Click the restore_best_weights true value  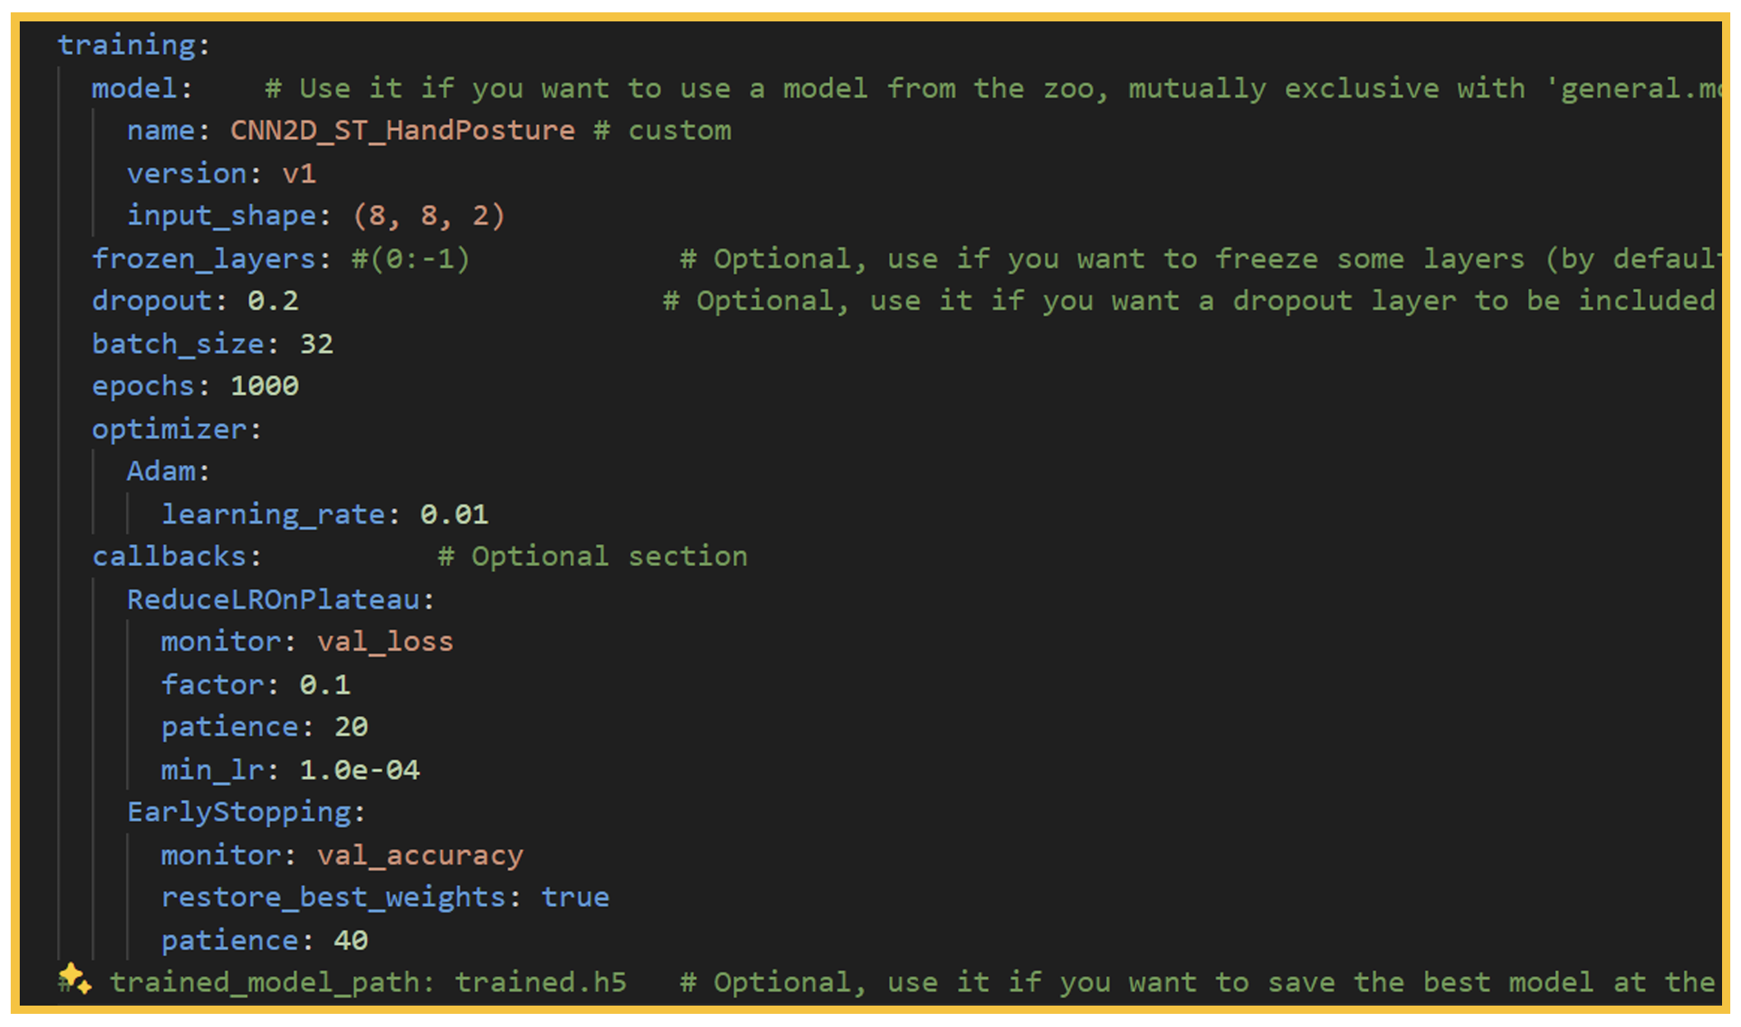575,898
